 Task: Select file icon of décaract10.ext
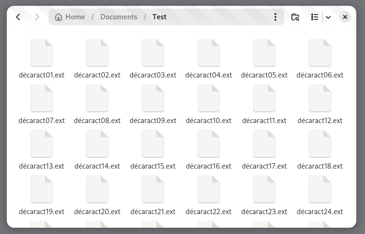pos(208,98)
